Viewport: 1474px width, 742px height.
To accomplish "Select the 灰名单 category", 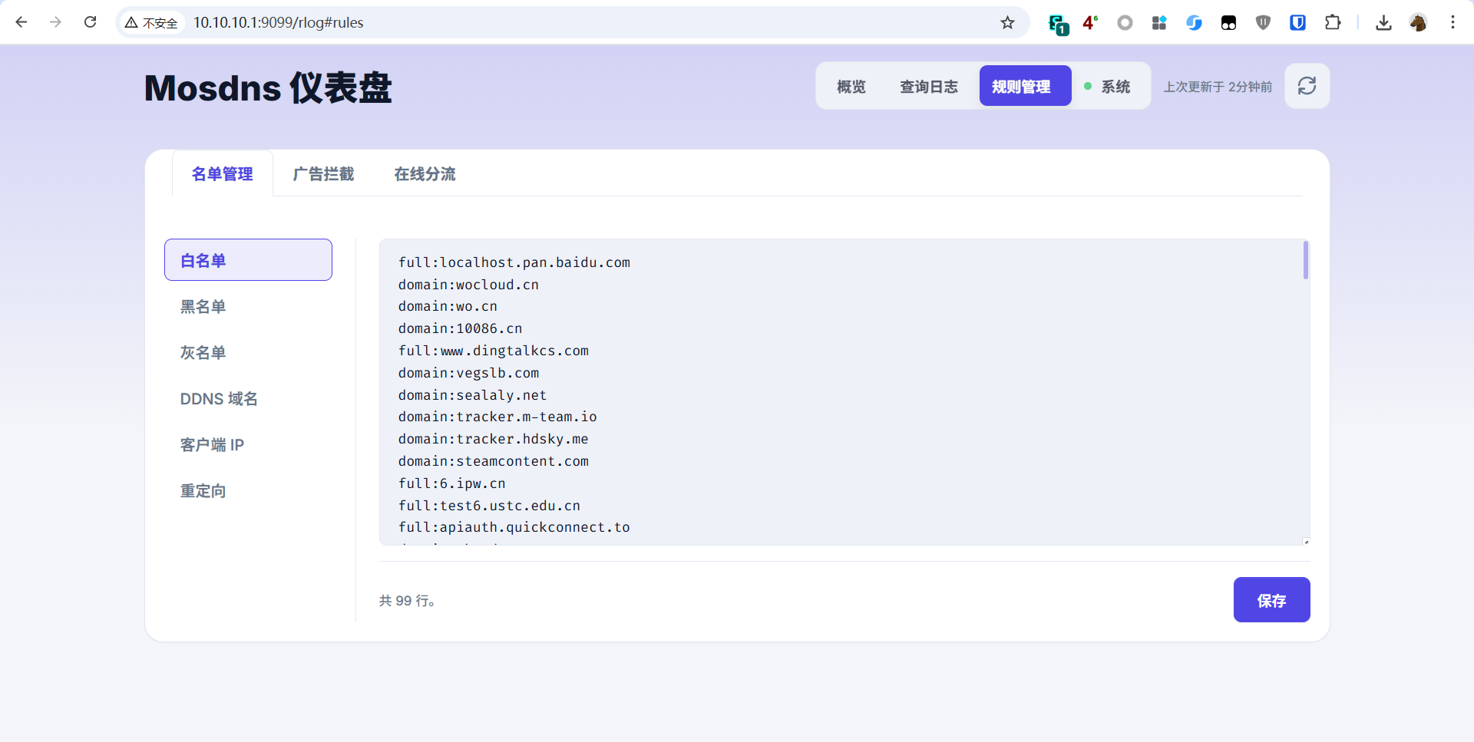I will (203, 352).
